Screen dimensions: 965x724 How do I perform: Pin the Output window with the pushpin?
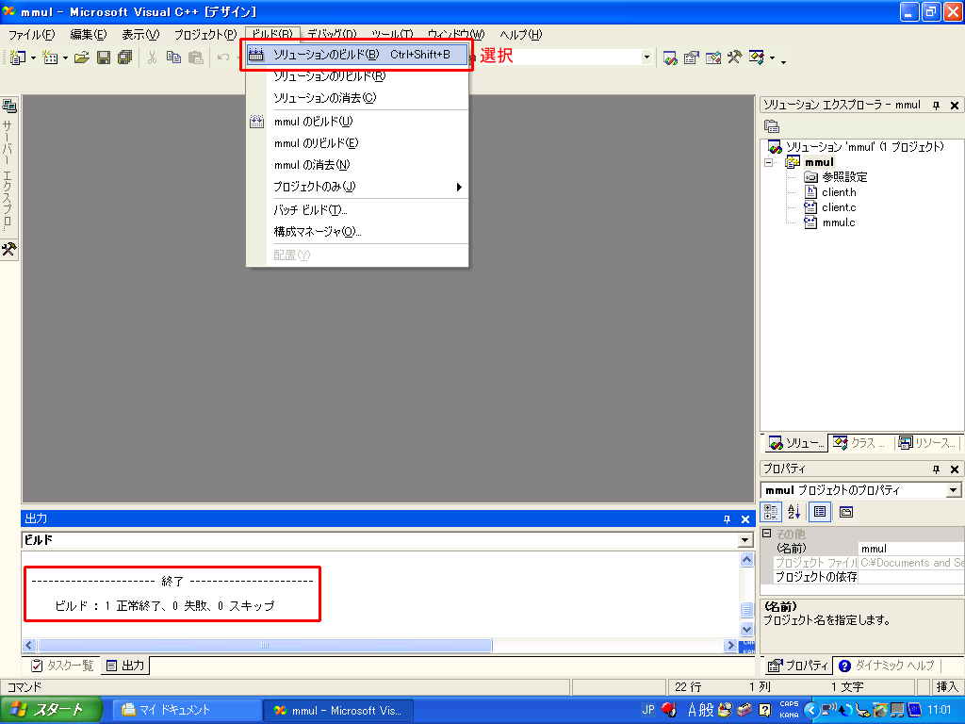(x=727, y=519)
